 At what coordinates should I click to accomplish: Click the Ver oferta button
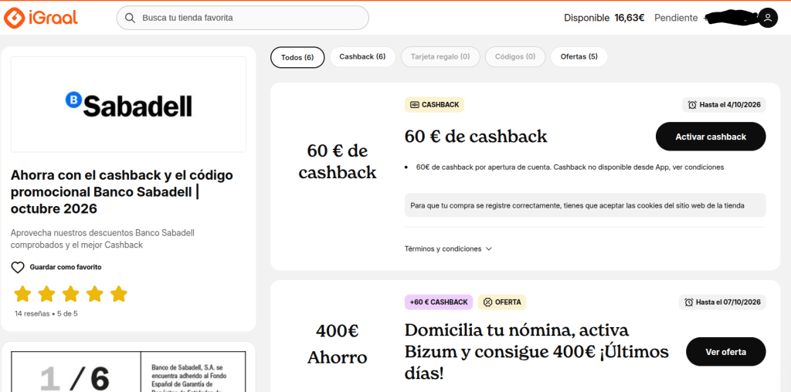point(726,352)
